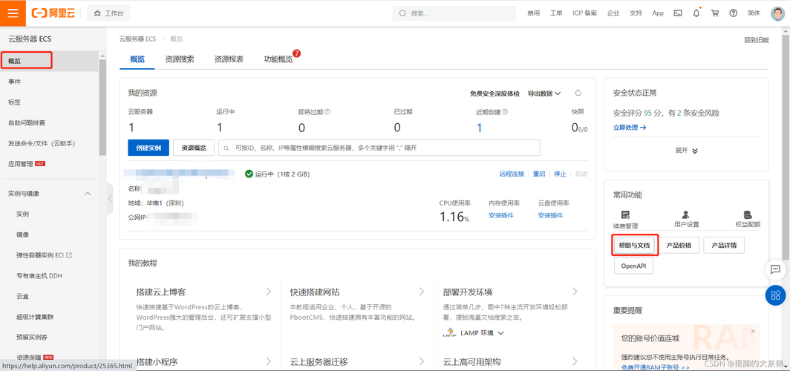The image size is (790, 371).
Task: Switch to the 概览 tab
Action: [x=137, y=59]
